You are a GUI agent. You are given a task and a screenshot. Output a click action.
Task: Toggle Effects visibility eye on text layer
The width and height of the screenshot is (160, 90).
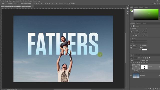(x=134, y=70)
